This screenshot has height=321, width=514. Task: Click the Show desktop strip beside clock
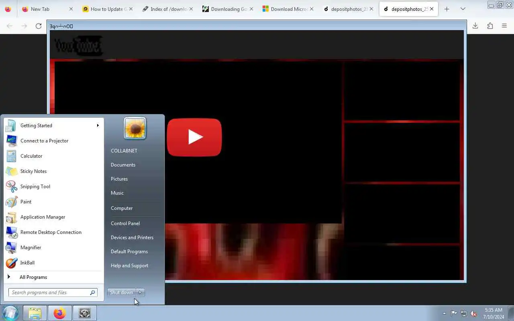click(511, 313)
